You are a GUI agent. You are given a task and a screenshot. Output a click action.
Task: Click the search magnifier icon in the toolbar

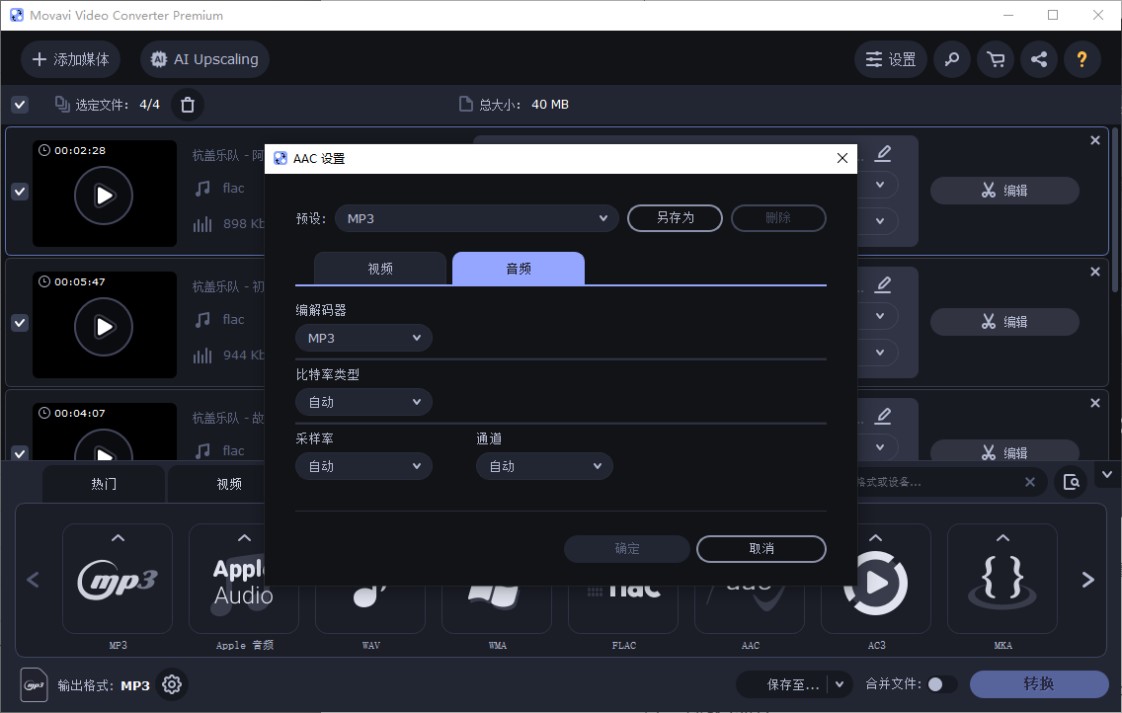click(951, 59)
